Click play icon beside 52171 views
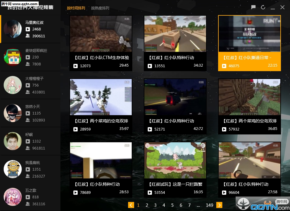The height and width of the screenshot is (211, 290). [150, 129]
